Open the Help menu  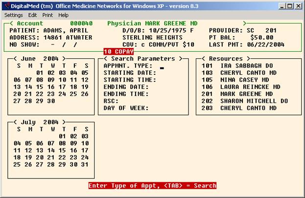[x=64, y=15]
